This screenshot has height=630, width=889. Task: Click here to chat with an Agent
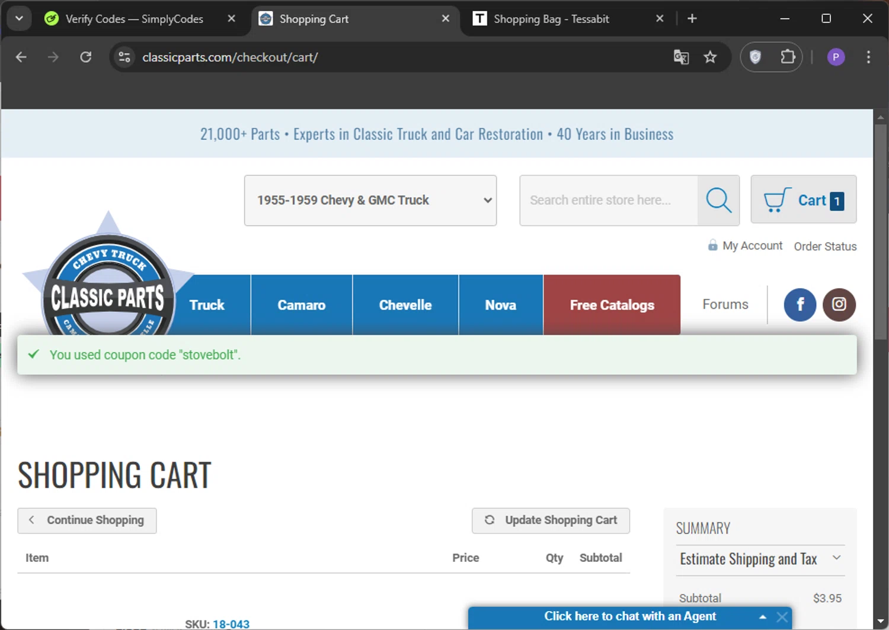tap(630, 616)
